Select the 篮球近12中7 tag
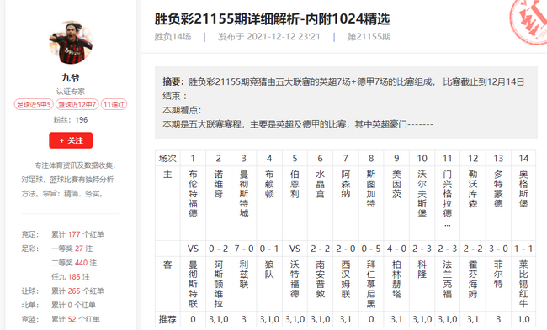547x330 pixels. [77, 104]
